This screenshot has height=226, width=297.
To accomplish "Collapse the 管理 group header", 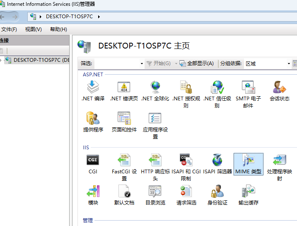I will [88, 220].
